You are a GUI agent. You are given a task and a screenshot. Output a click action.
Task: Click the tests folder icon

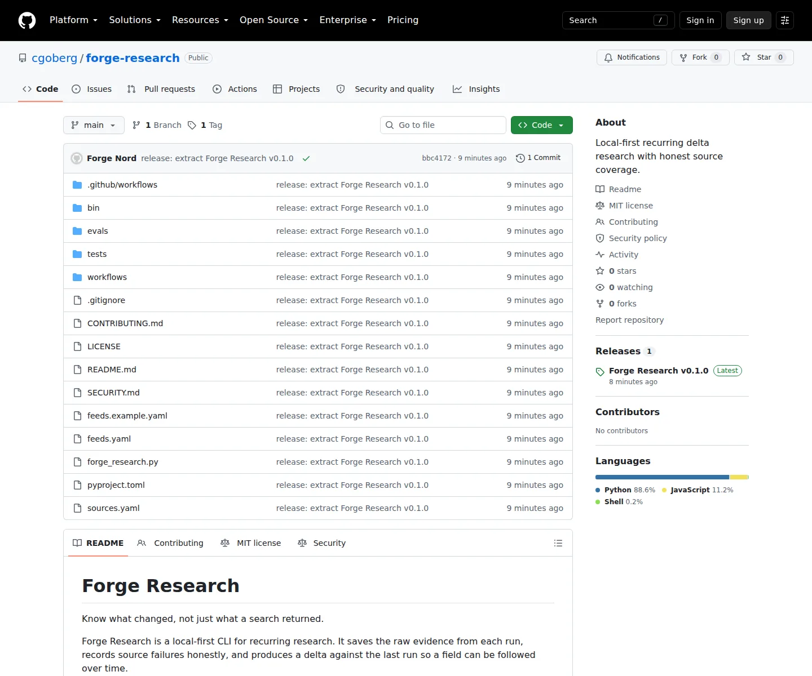pos(77,254)
